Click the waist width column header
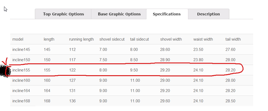268x111 pixels. pos(203,39)
